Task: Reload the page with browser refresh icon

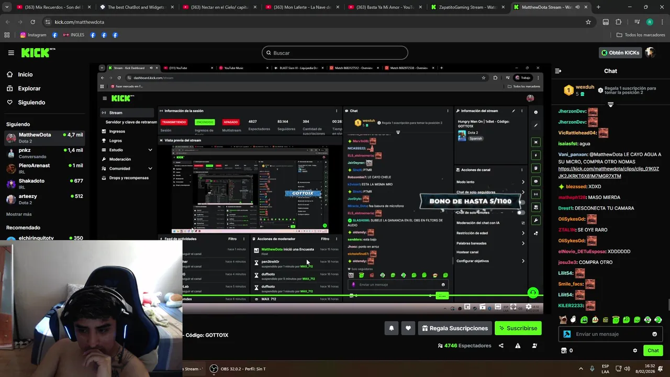Action: [32, 22]
